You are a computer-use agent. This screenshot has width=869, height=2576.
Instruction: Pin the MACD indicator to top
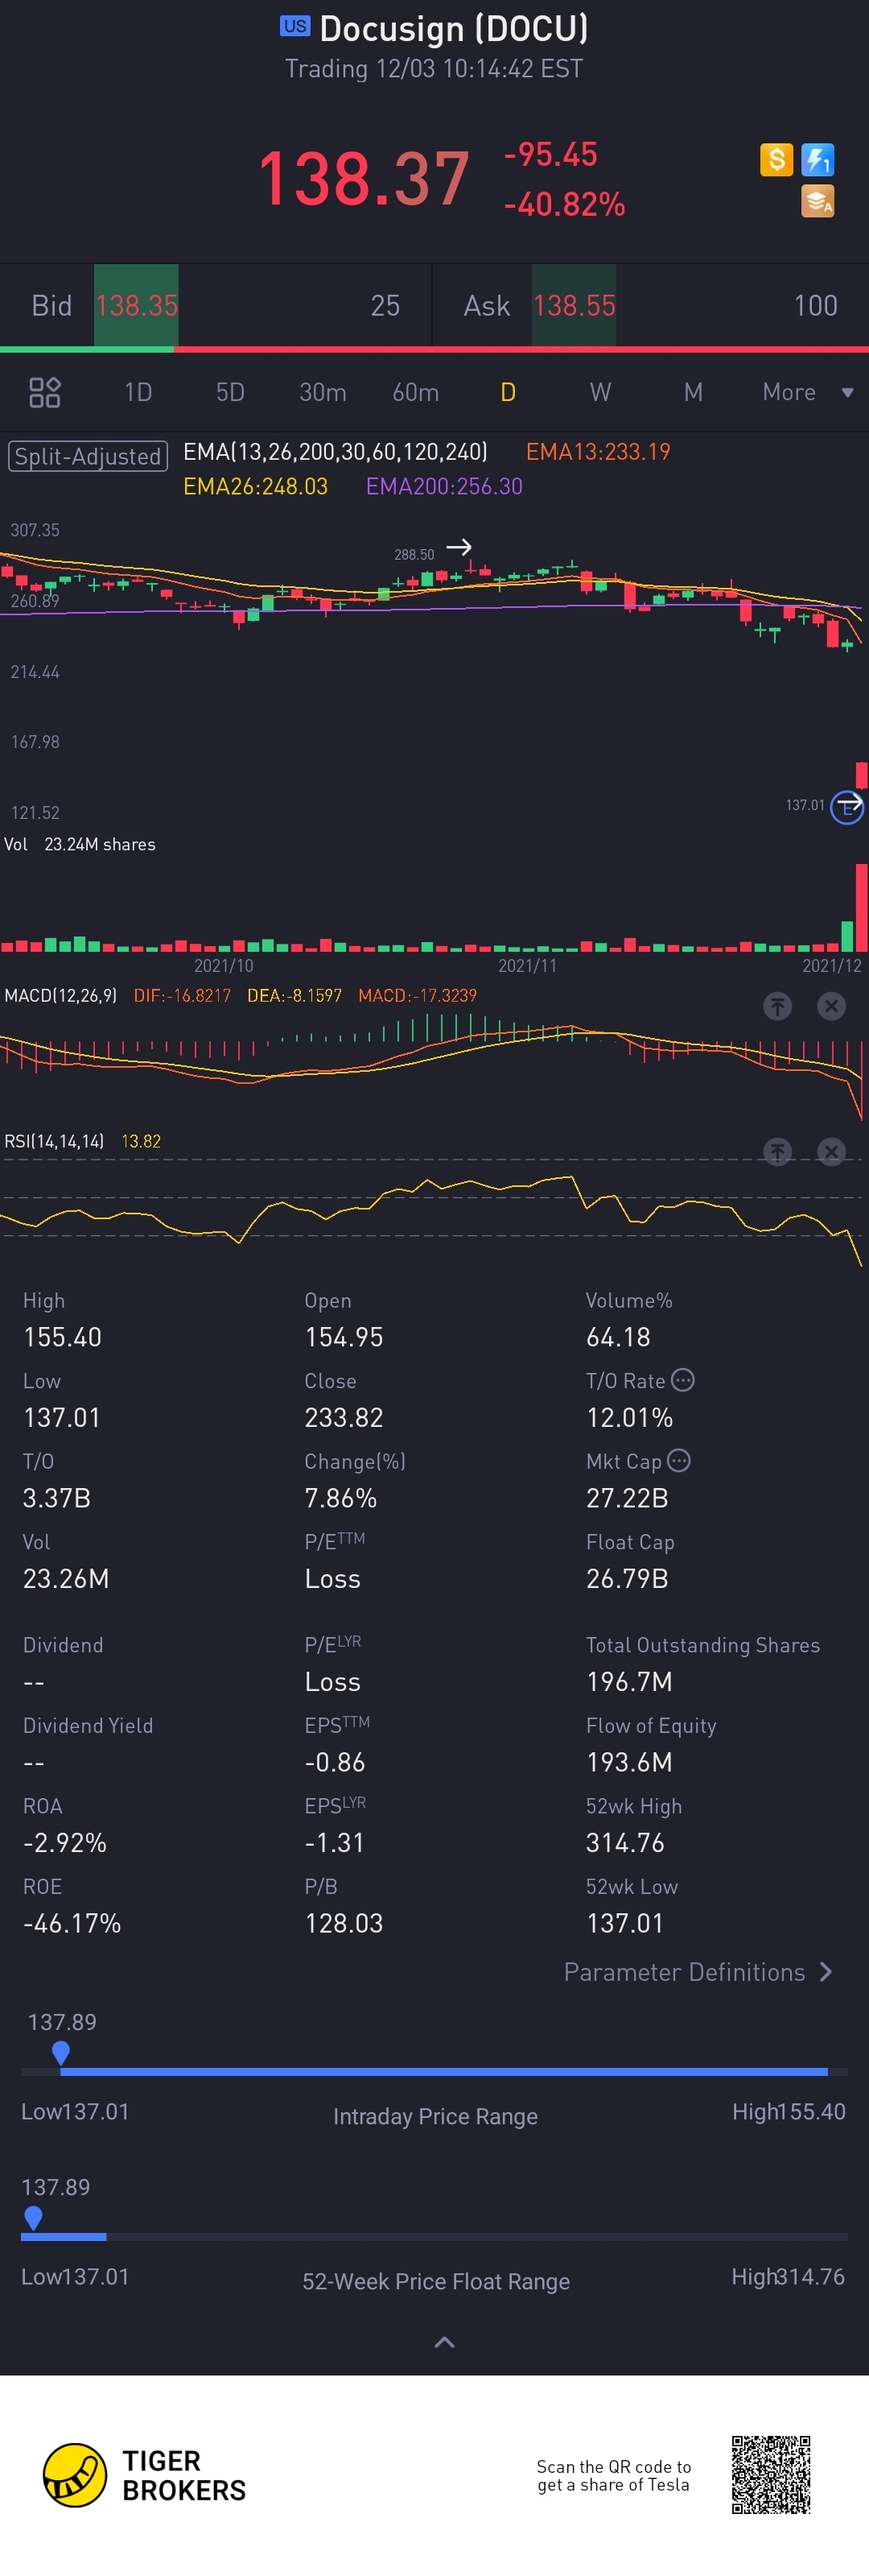(x=777, y=1006)
